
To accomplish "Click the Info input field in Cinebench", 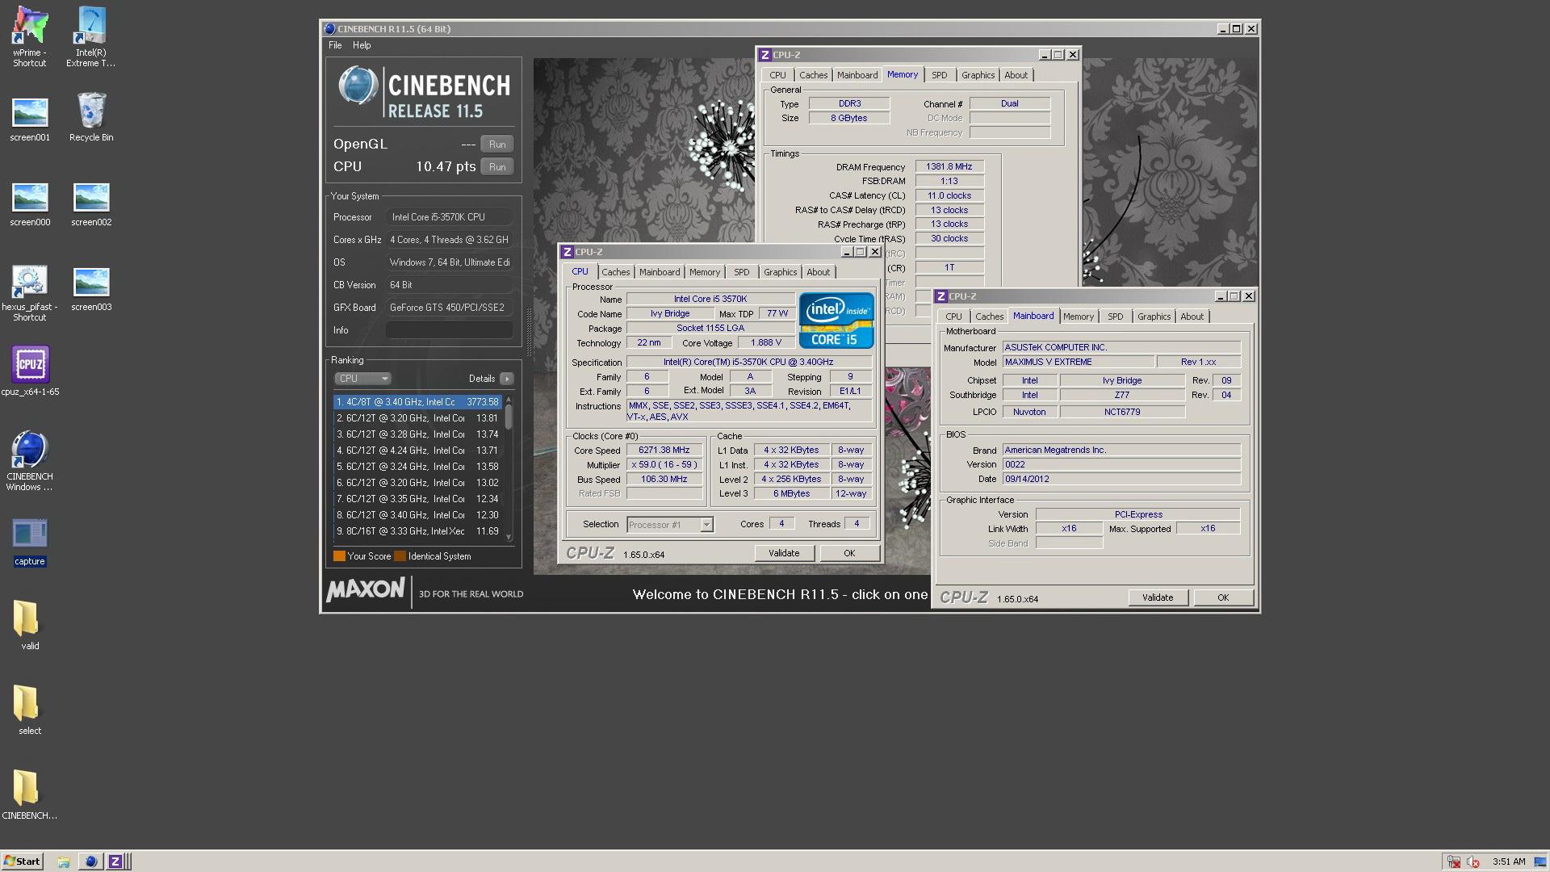I will 449,330.
